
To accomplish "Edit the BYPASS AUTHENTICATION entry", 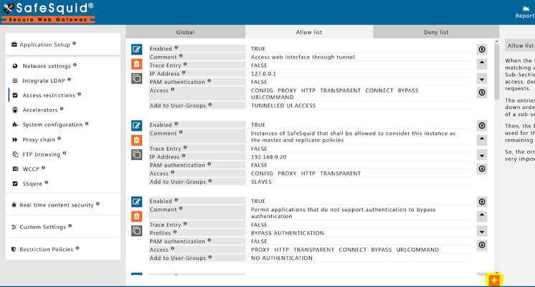I will click(136, 202).
